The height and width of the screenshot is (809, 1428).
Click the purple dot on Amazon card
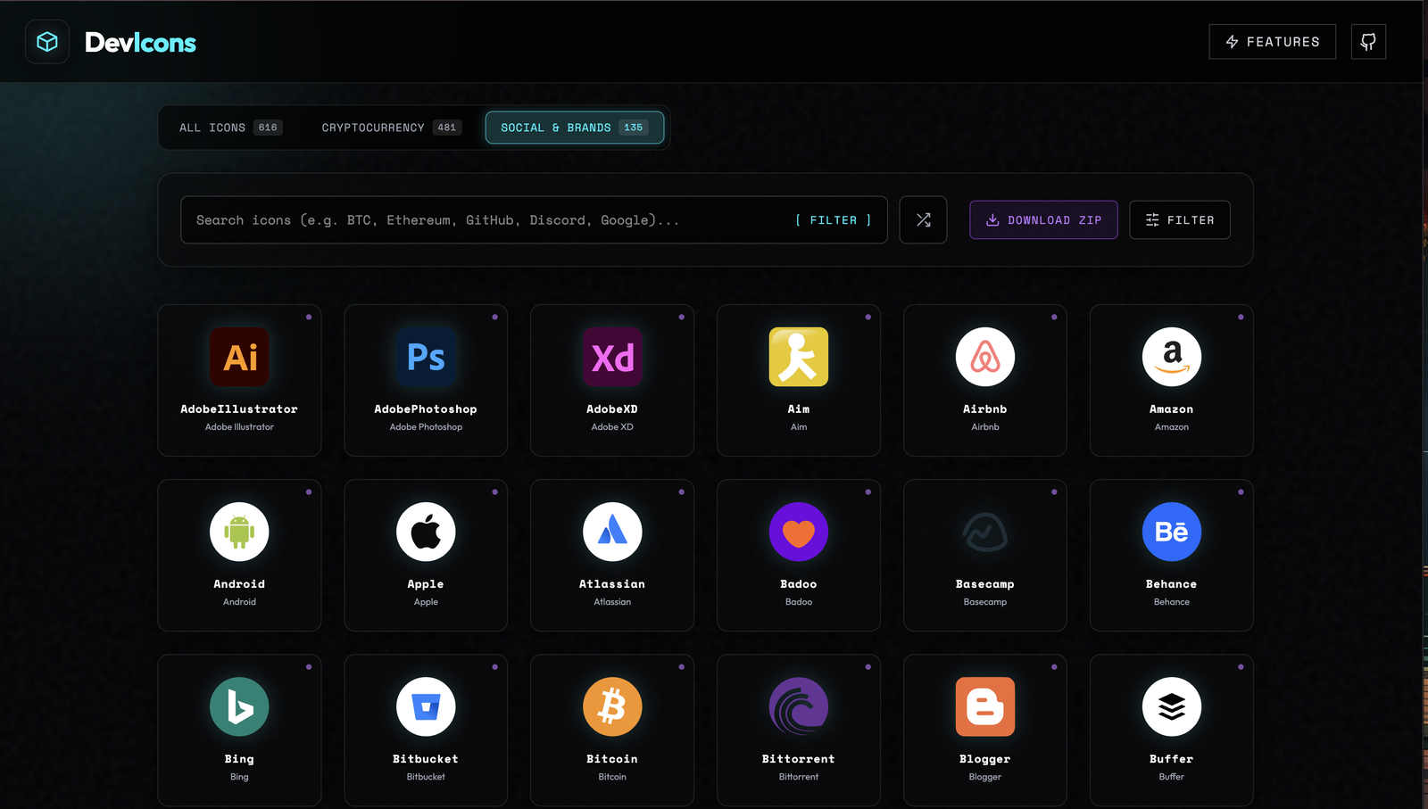[x=1241, y=317]
